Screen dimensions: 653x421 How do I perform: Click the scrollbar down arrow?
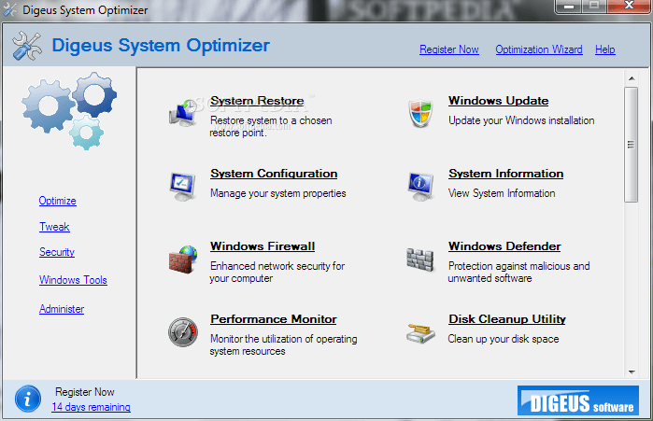632,372
